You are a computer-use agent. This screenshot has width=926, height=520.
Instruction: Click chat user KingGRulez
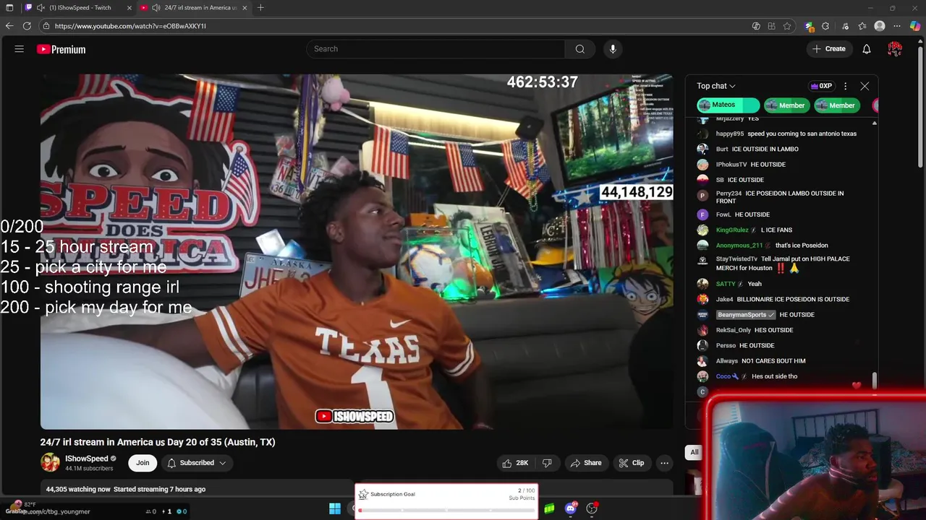pos(732,230)
